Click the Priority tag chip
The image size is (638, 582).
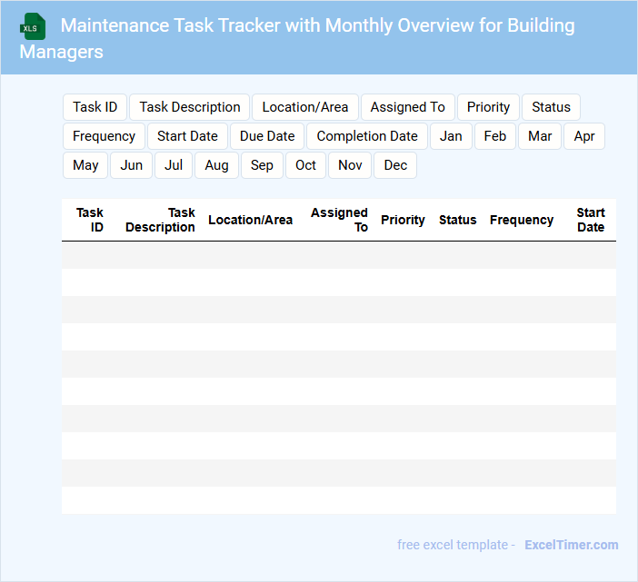click(488, 107)
